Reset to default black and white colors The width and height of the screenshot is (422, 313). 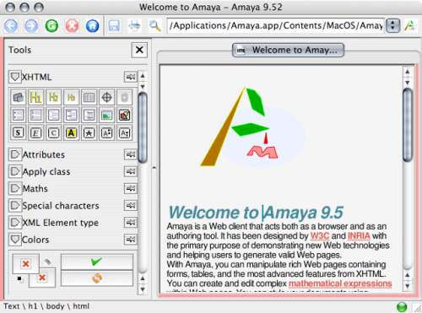(19, 278)
